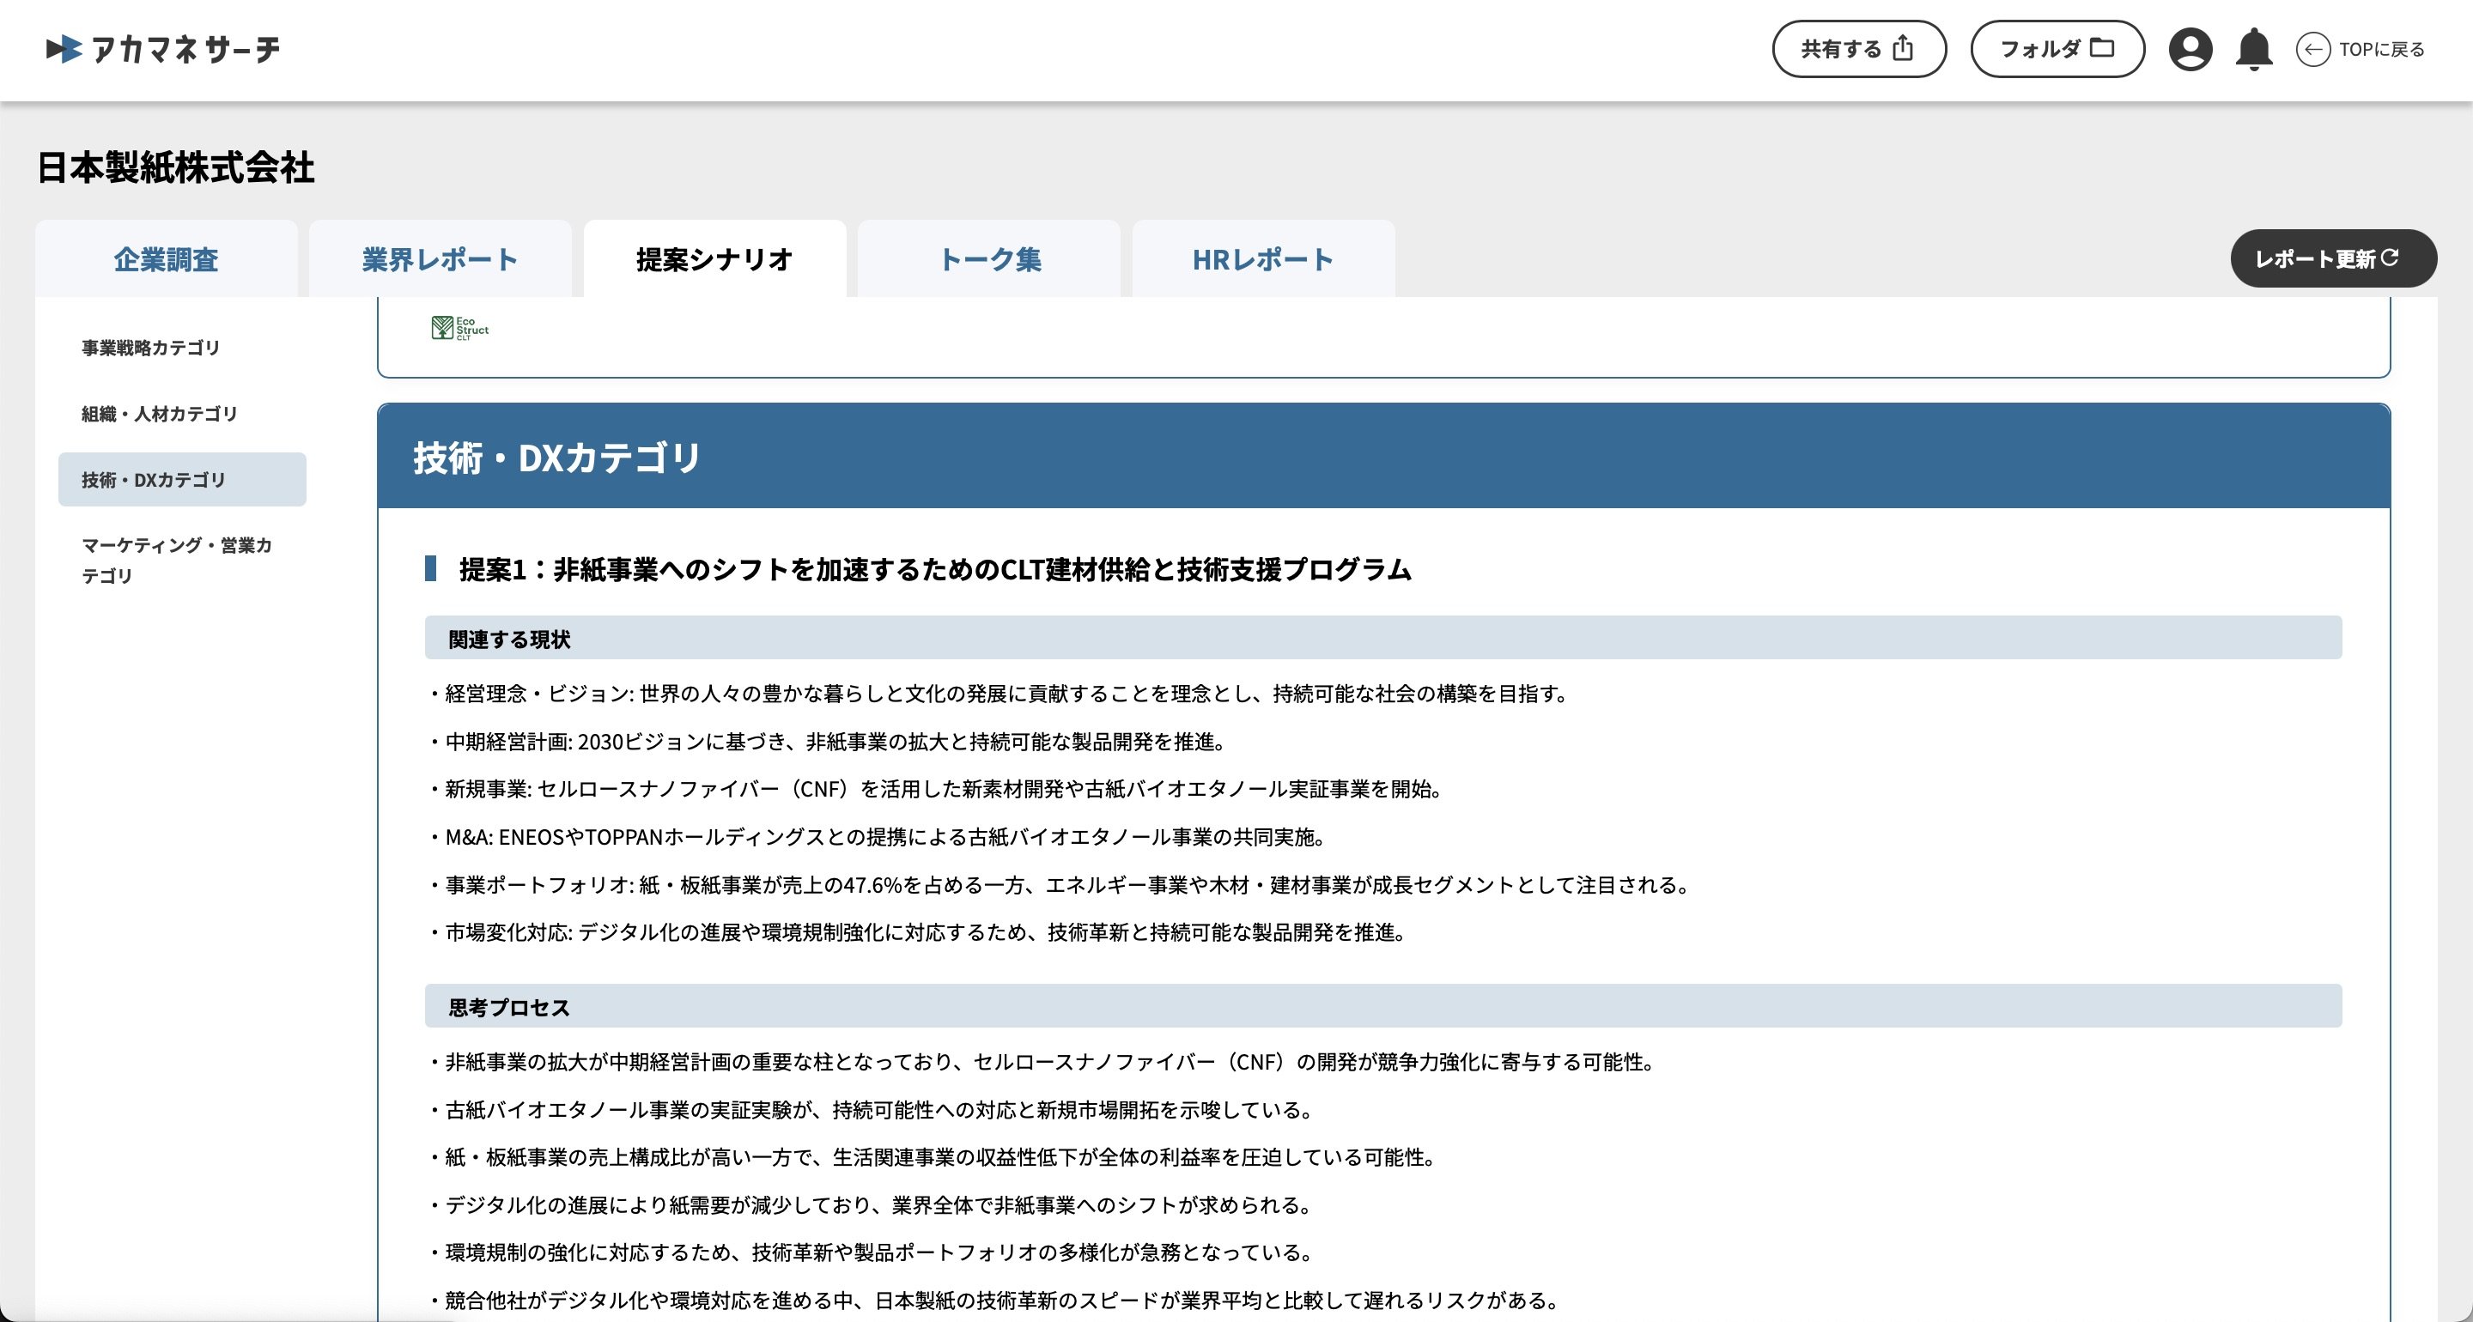The width and height of the screenshot is (2473, 1322).
Task: Click the 環境規制の強化に対応 bullet line
Action: [873, 1252]
